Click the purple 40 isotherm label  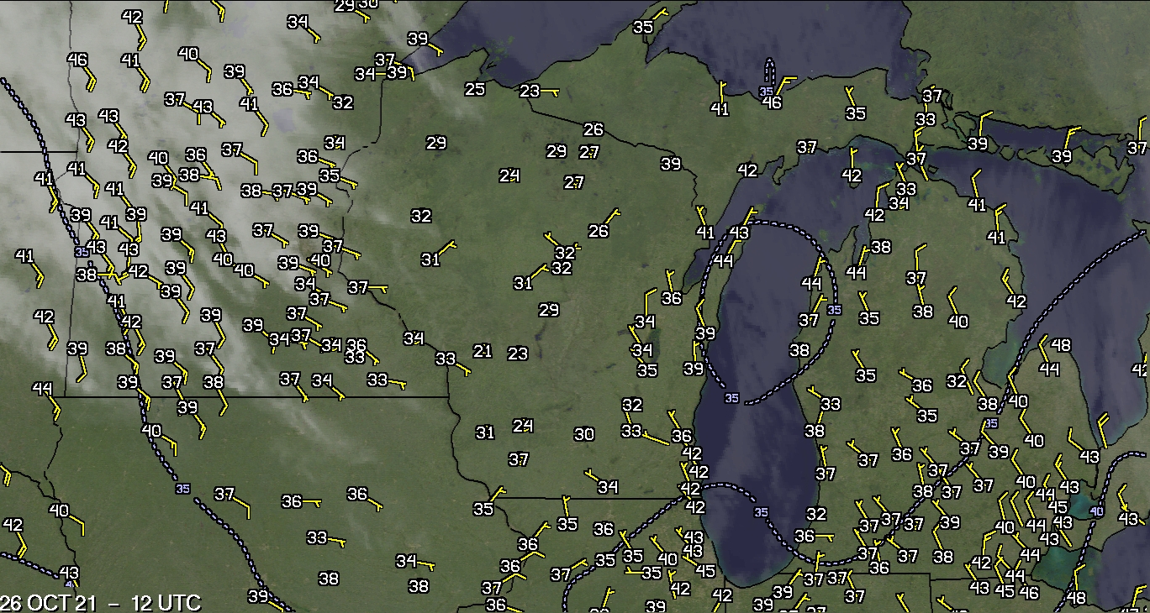coord(1096,511)
